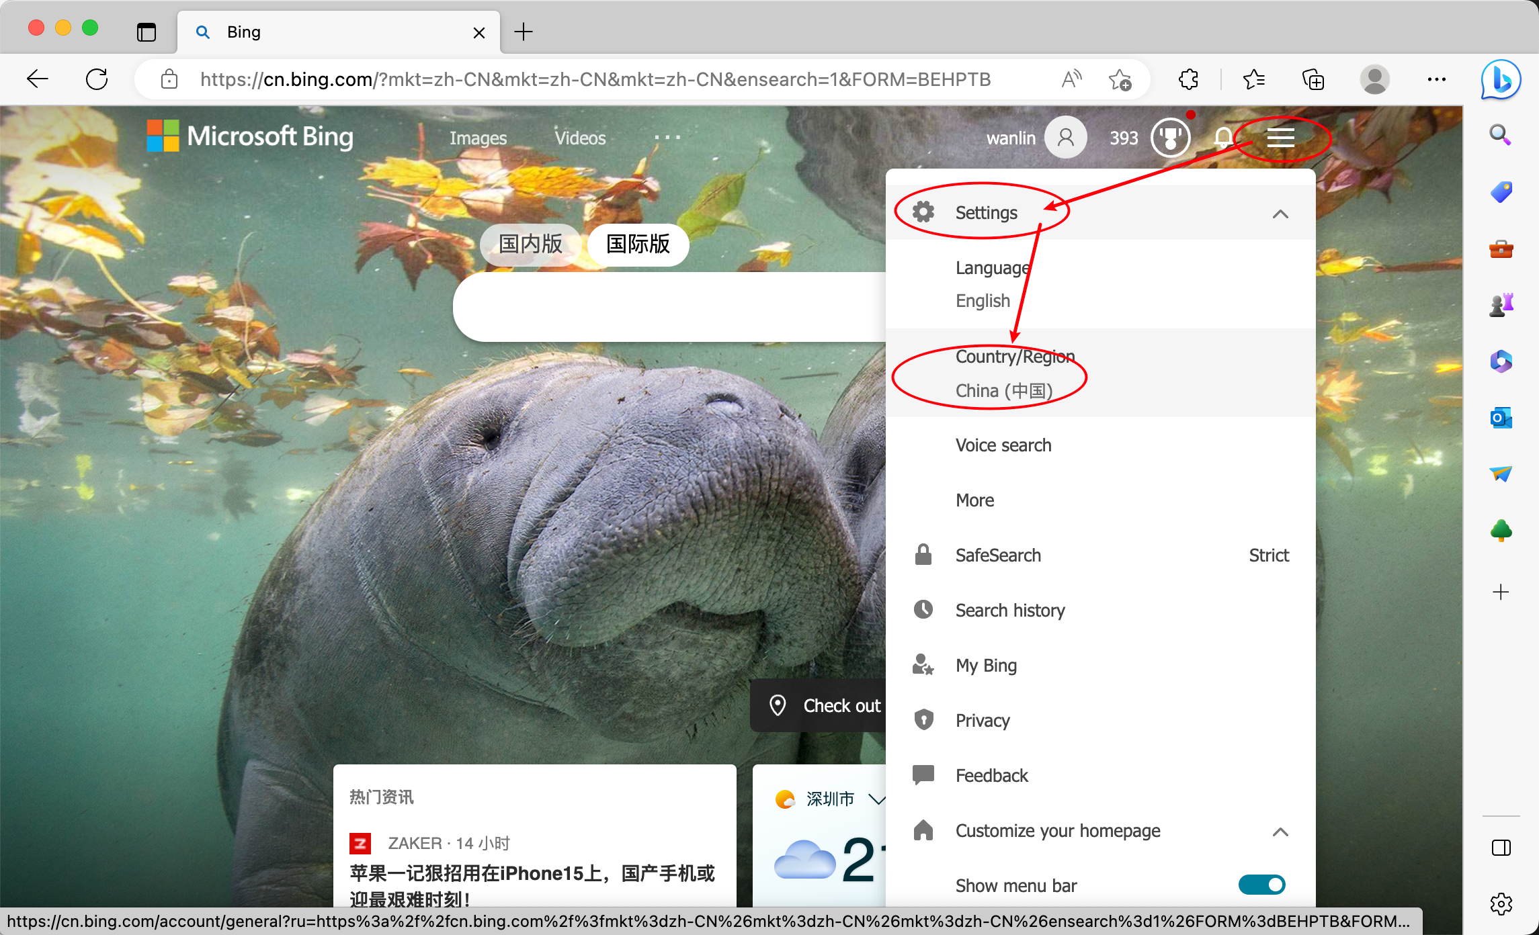Open Search history menu item

point(1100,611)
